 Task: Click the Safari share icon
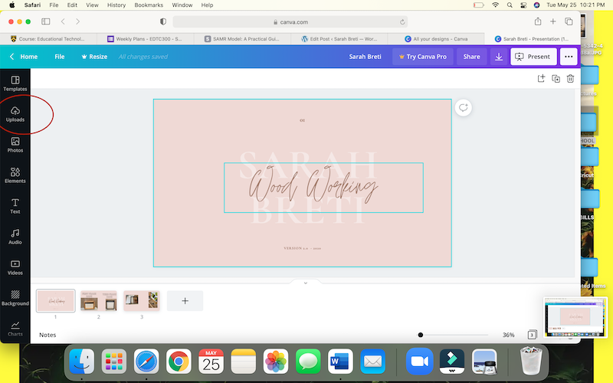pos(538,21)
